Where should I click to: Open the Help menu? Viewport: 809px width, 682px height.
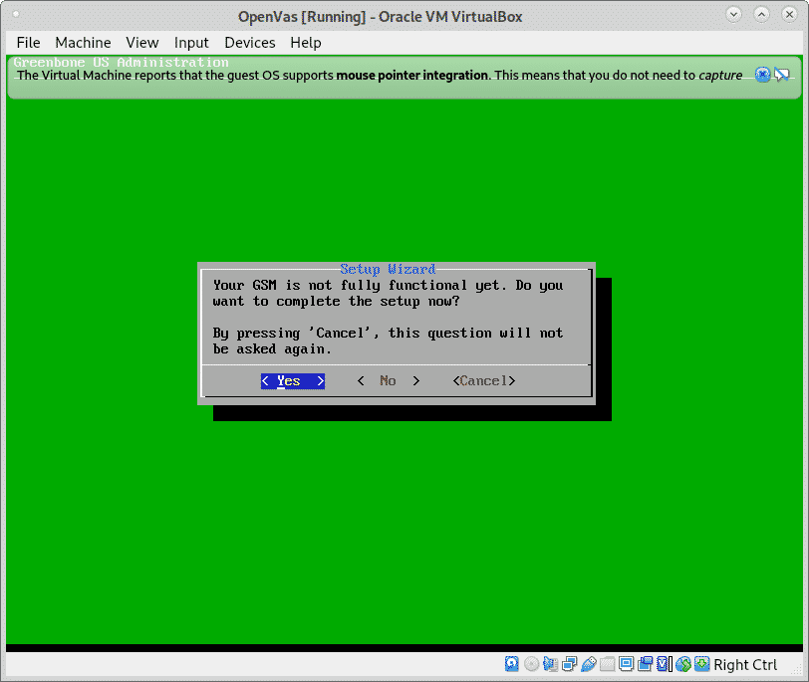306,42
